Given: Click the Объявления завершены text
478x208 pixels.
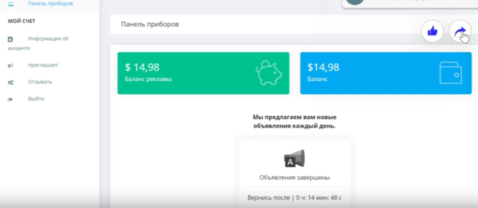Looking at the screenshot, I should point(294,177).
